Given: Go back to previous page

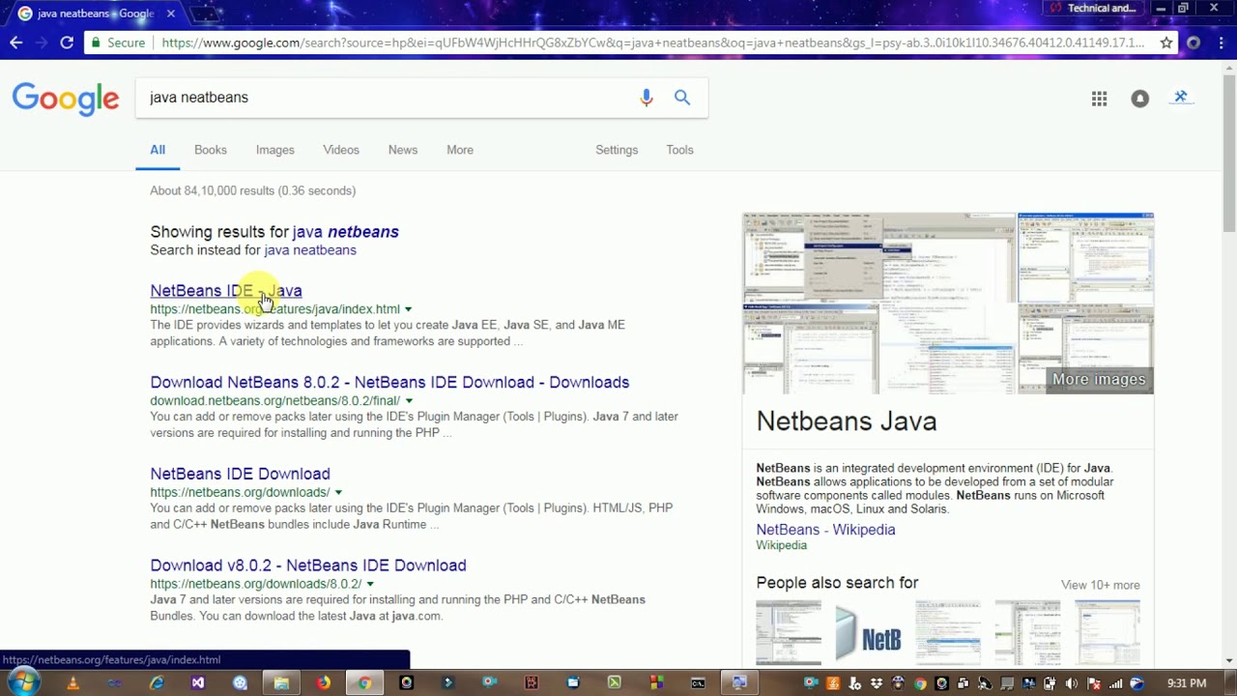Looking at the screenshot, I should 16,43.
